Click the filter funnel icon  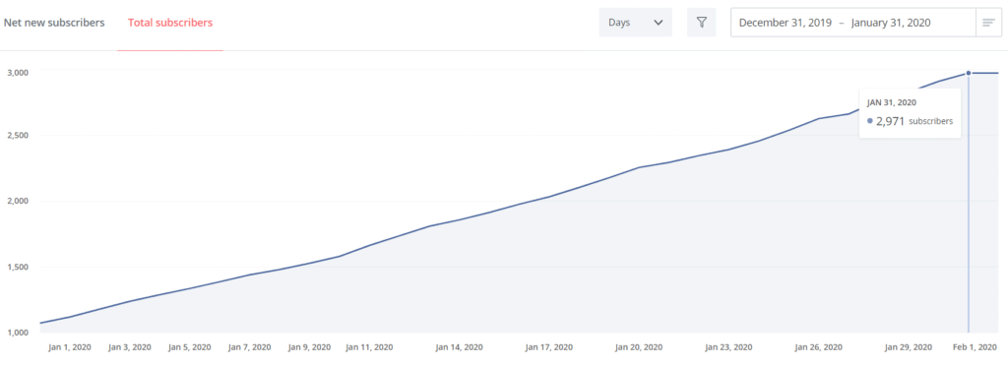701,23
